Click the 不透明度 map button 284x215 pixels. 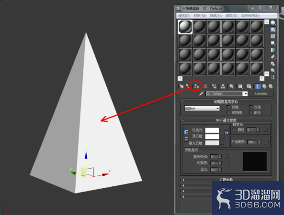tap(266, 142)
